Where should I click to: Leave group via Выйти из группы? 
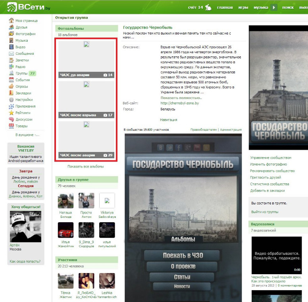point(265,212)
